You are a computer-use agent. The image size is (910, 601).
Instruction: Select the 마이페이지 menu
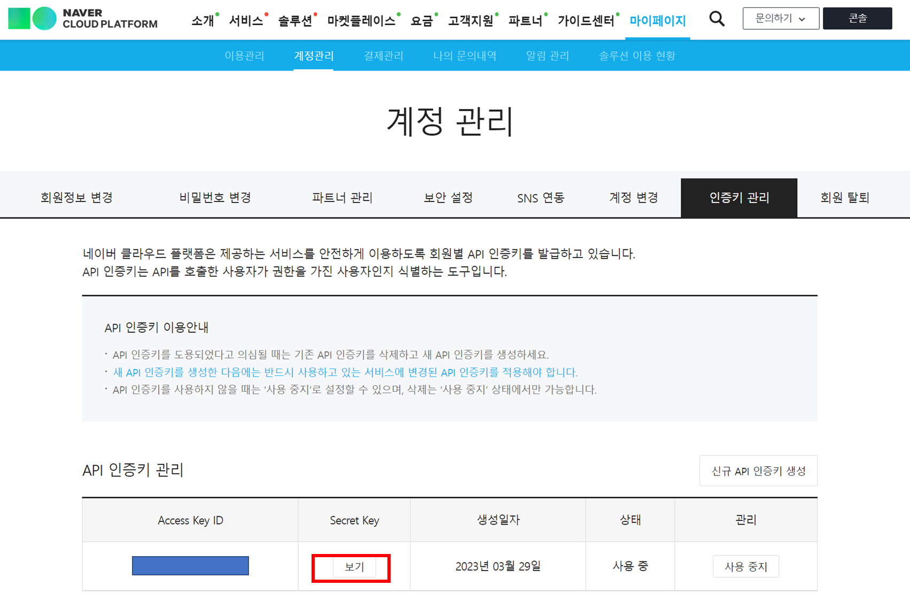657,21
